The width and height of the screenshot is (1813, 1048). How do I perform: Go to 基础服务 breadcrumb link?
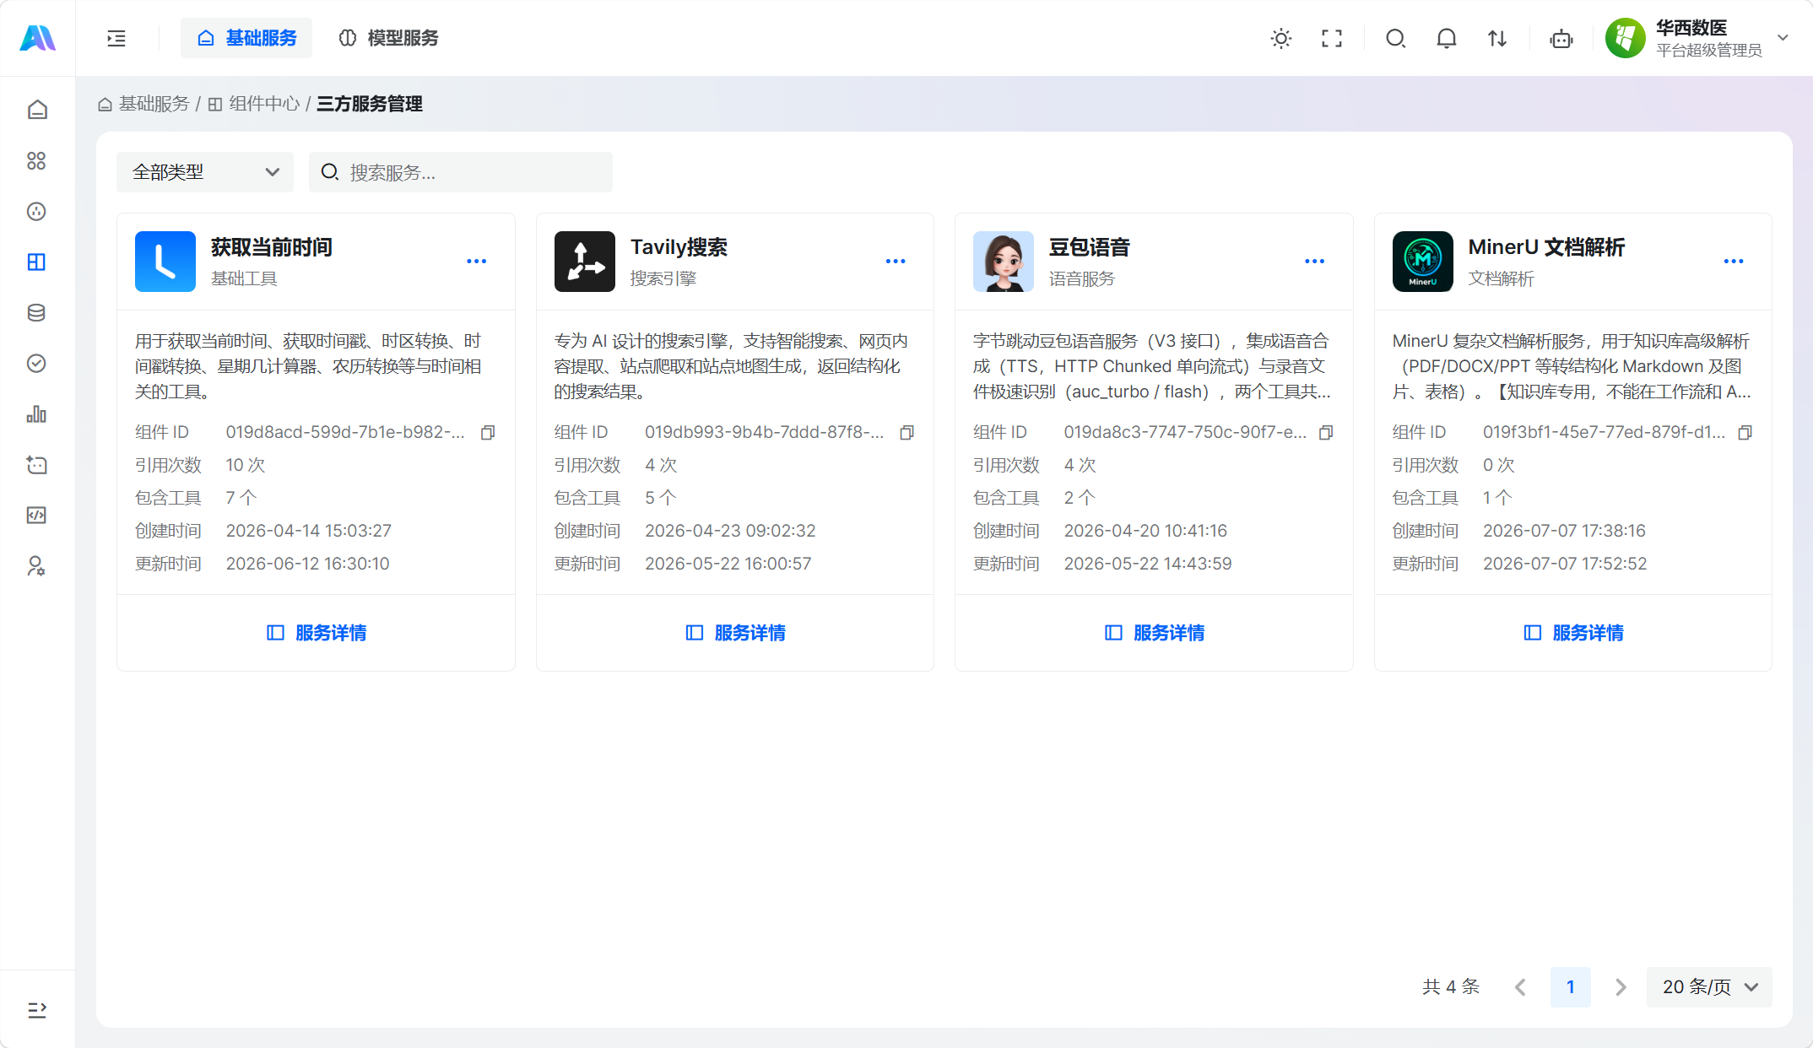point(144,104)
